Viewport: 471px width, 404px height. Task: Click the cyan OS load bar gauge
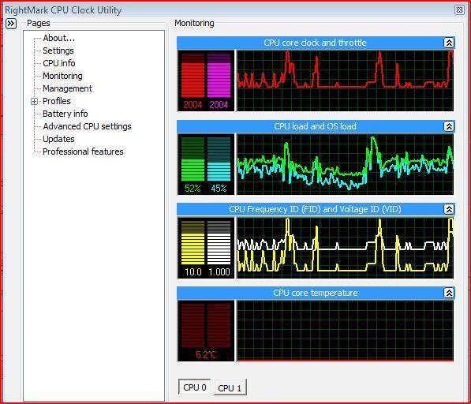[219, 159]
